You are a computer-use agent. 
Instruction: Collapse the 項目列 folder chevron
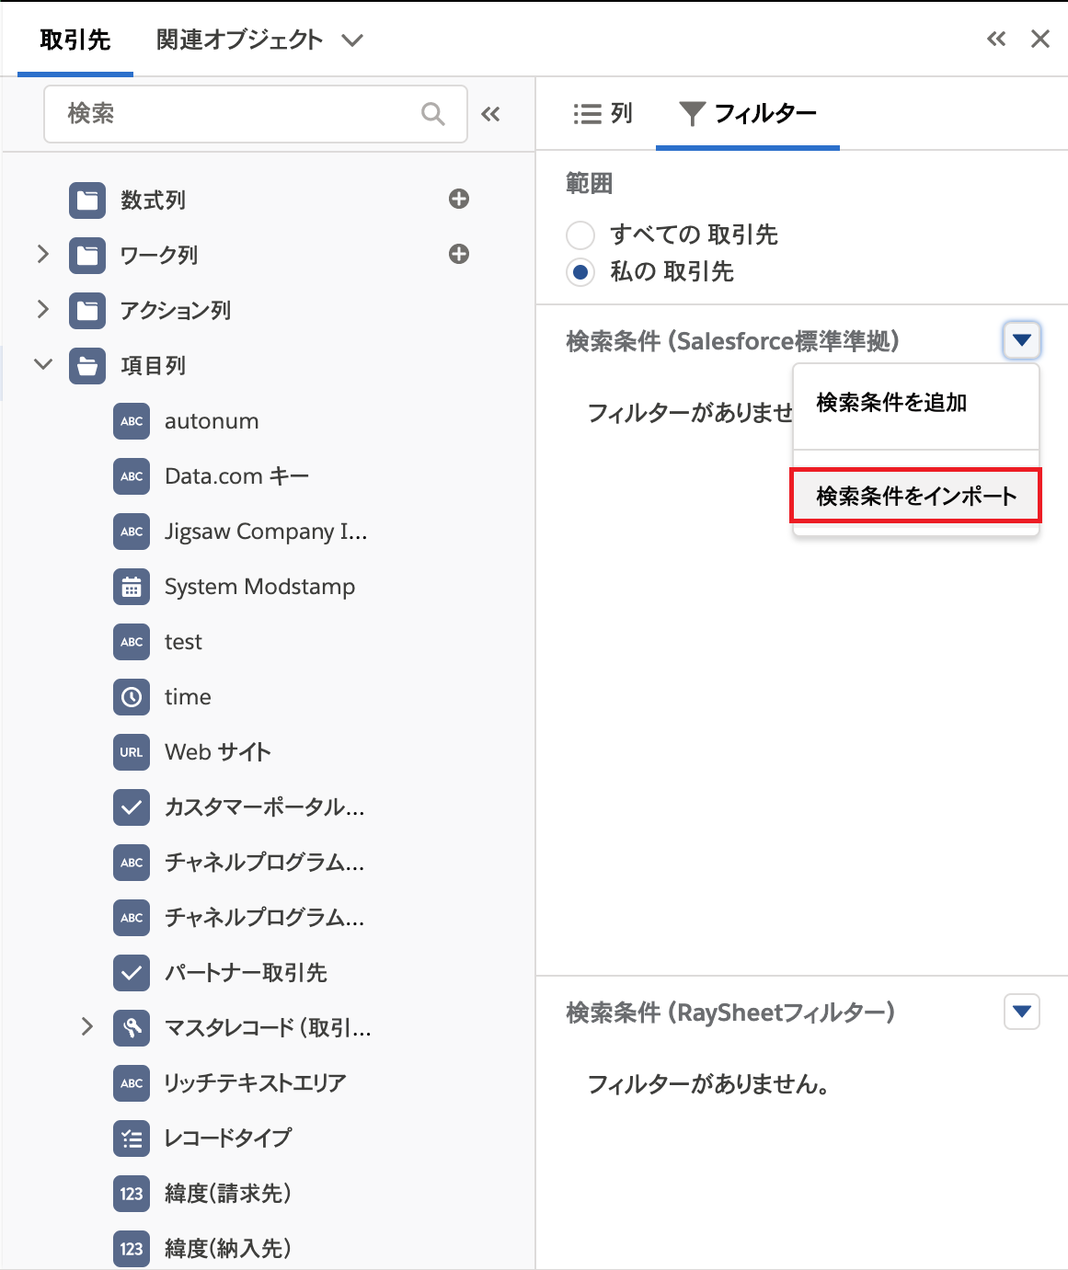point(42,364)
